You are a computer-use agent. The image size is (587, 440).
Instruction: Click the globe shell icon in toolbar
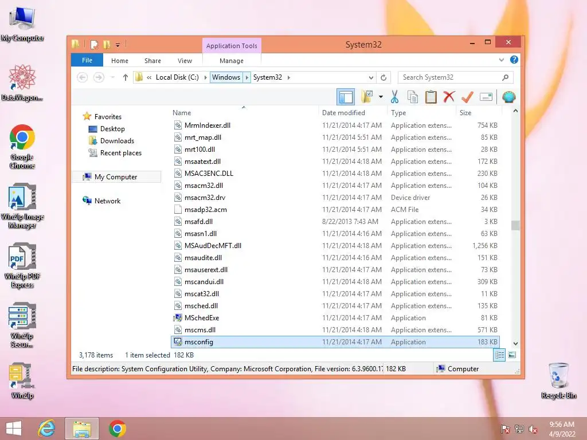[x=509, y=97]
